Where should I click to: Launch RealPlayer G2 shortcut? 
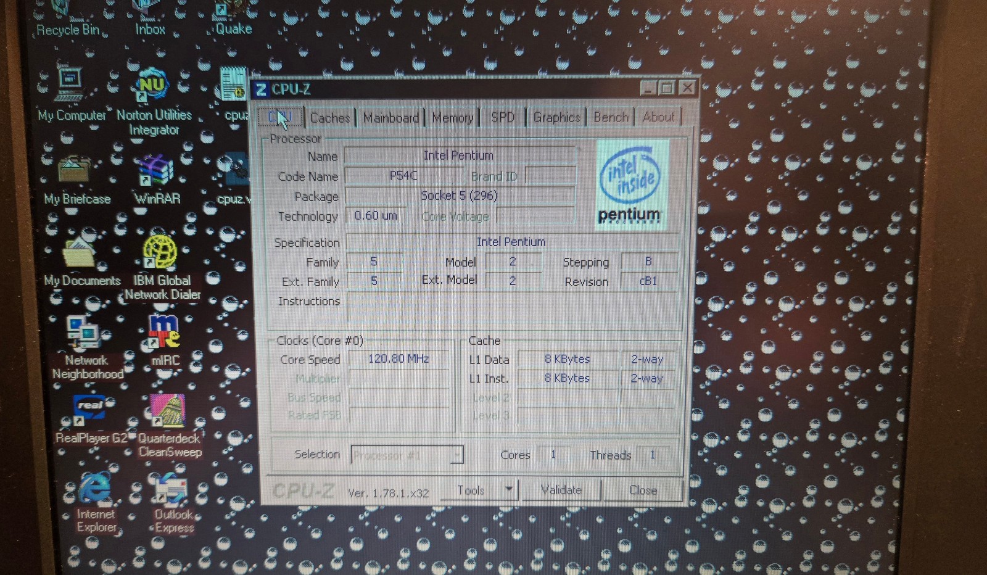pos(91,418)
